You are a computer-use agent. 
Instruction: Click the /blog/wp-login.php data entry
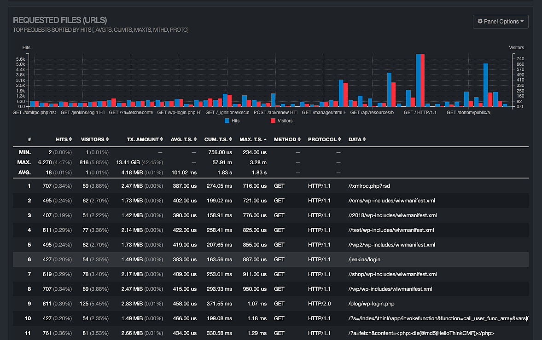(371, 304)
